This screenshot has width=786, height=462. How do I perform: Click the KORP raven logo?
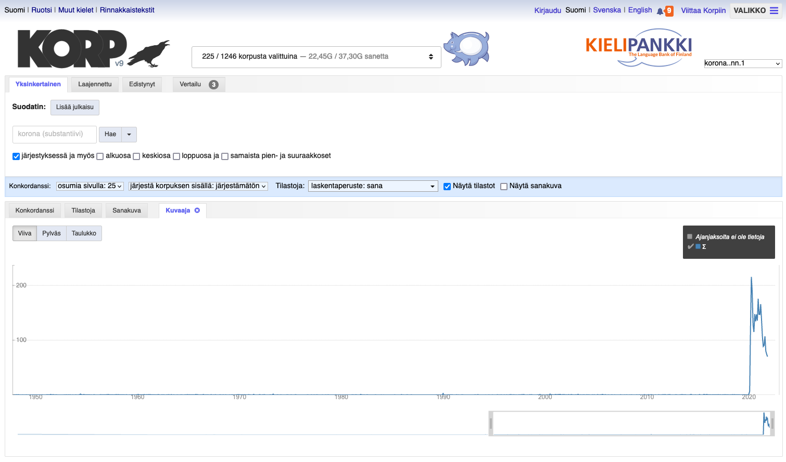(x=94, y=49)
